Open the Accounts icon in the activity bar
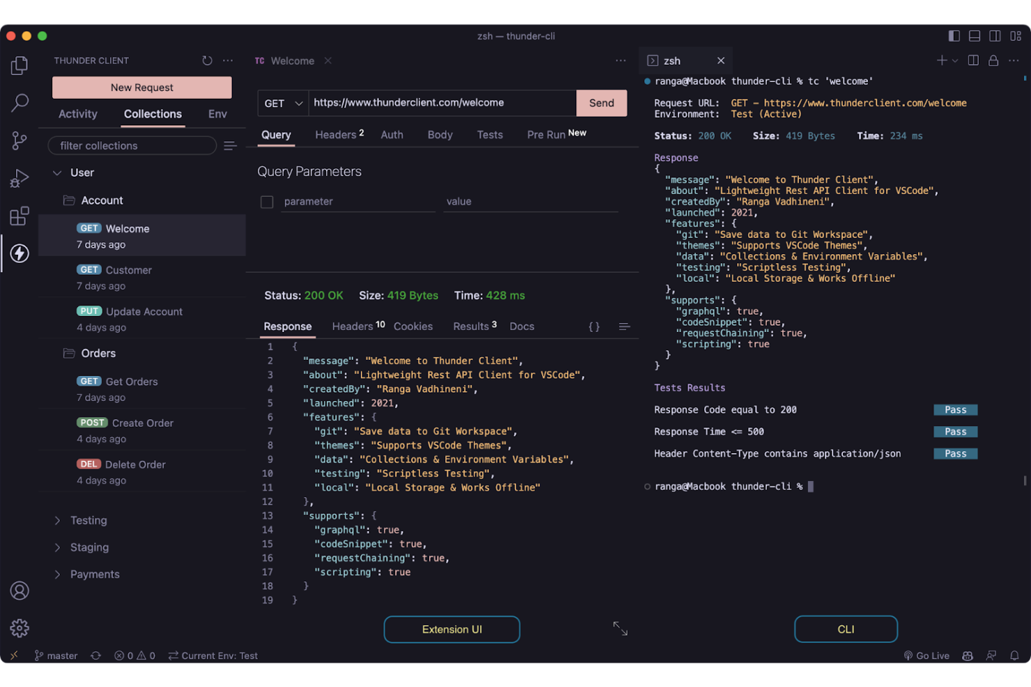This screenshot has height=687, width=1031. 20,591
